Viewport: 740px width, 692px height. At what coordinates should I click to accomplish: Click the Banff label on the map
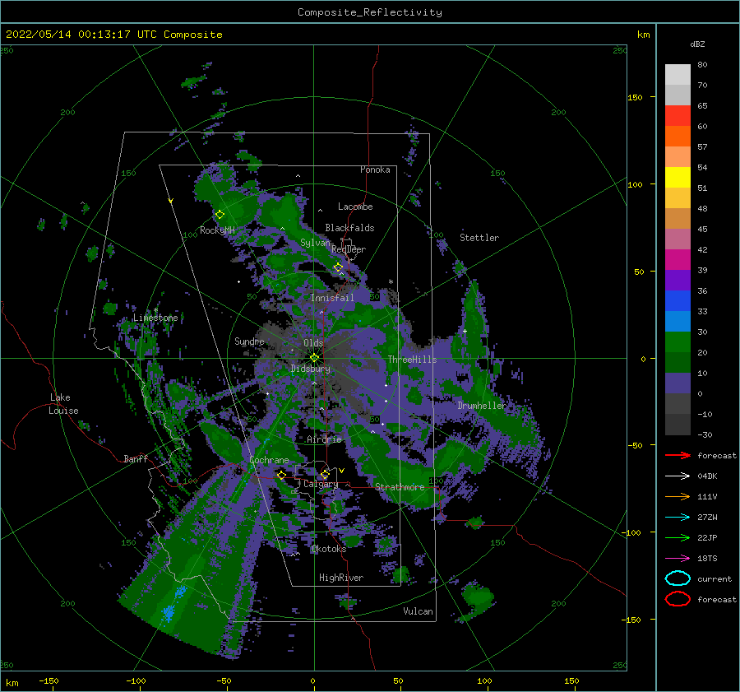point(136,459)
